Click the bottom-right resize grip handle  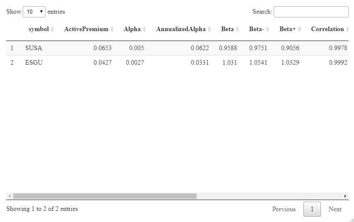point(352,220)
